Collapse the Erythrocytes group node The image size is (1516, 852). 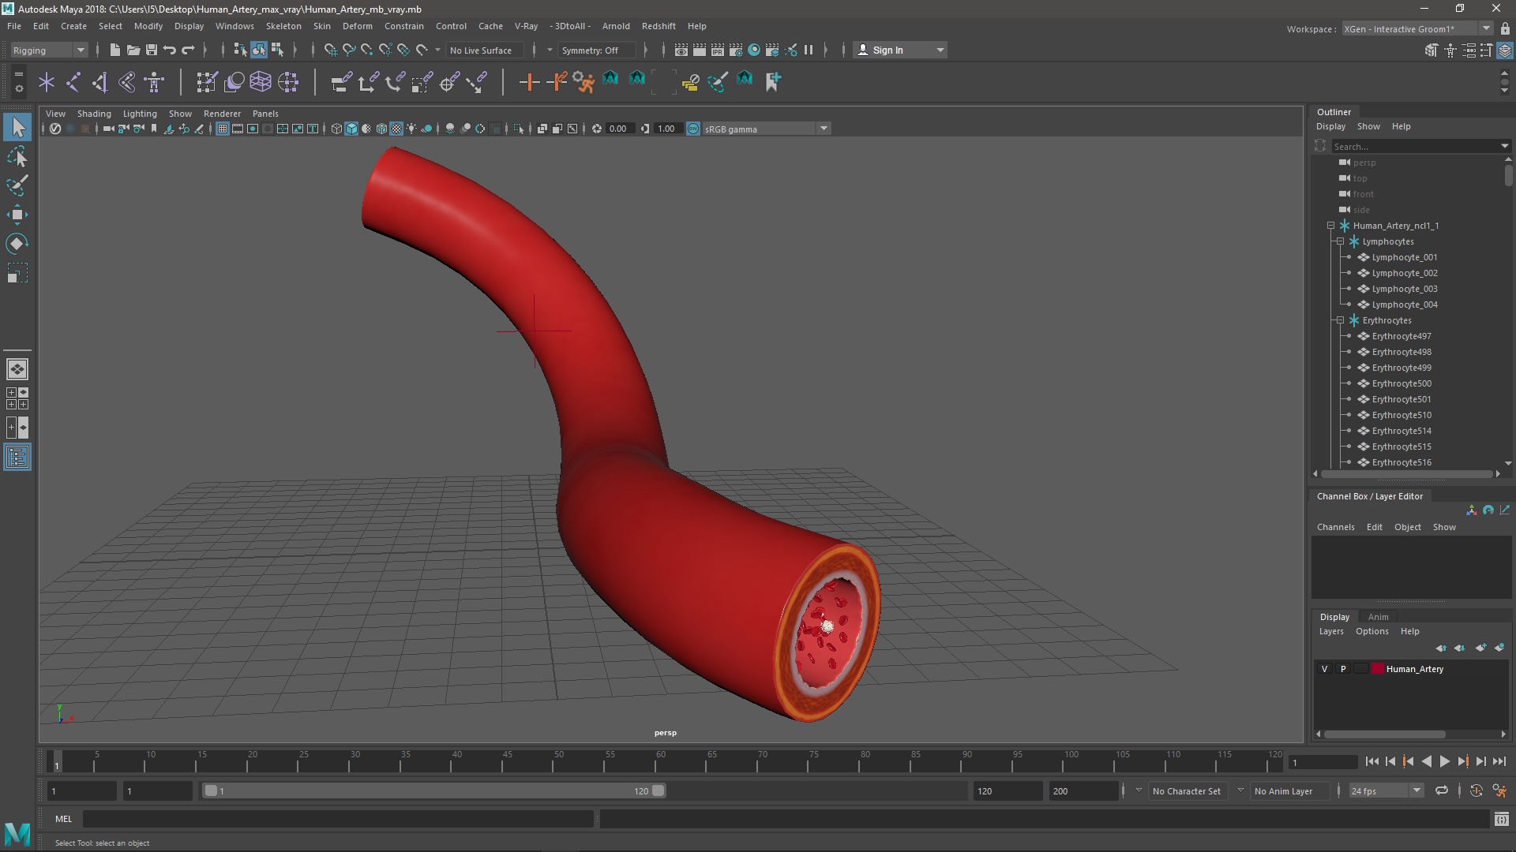[1341, 320]
